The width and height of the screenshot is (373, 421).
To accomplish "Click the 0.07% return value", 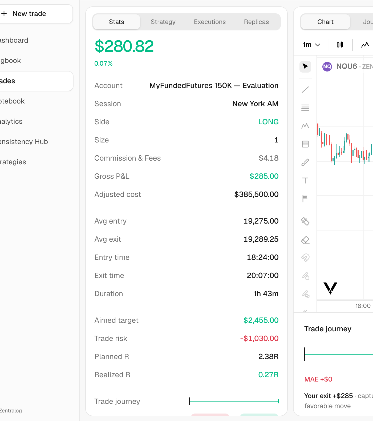I will tap(103, 63).
